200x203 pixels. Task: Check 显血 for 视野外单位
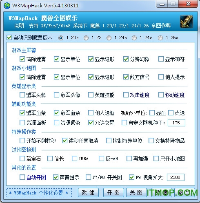(152, 113)
